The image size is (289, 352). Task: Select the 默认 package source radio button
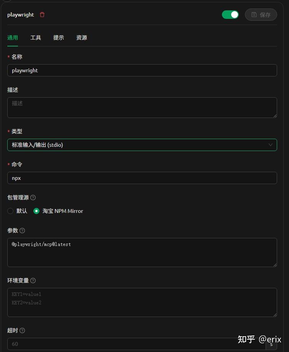click(10, 211)
